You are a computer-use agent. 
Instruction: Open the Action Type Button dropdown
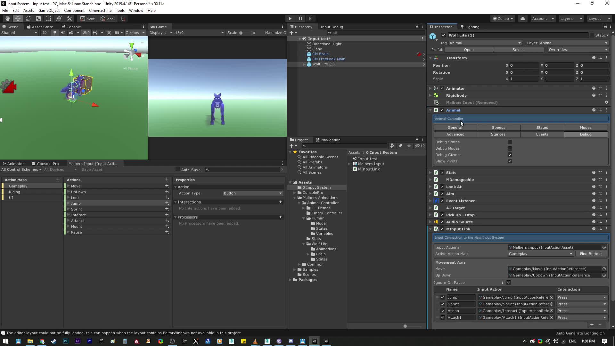point(252,193)
